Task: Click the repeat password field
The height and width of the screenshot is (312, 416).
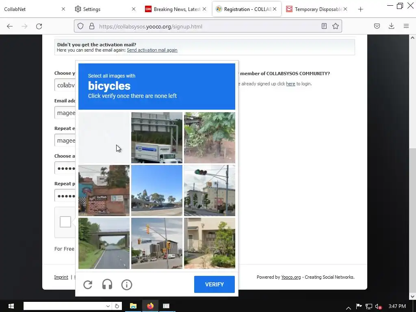Action: pyautogui.click(x=65, y=195)
